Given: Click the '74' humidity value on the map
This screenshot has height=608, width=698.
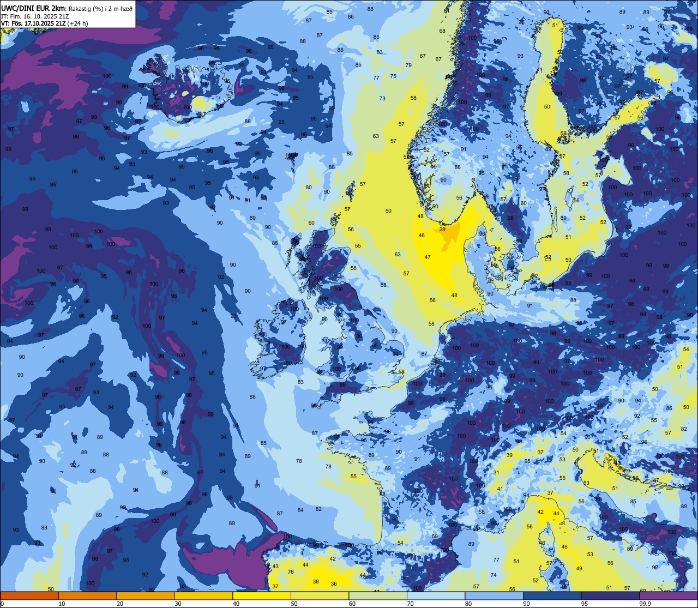Looking at the screenshot, I should (494, 575).
